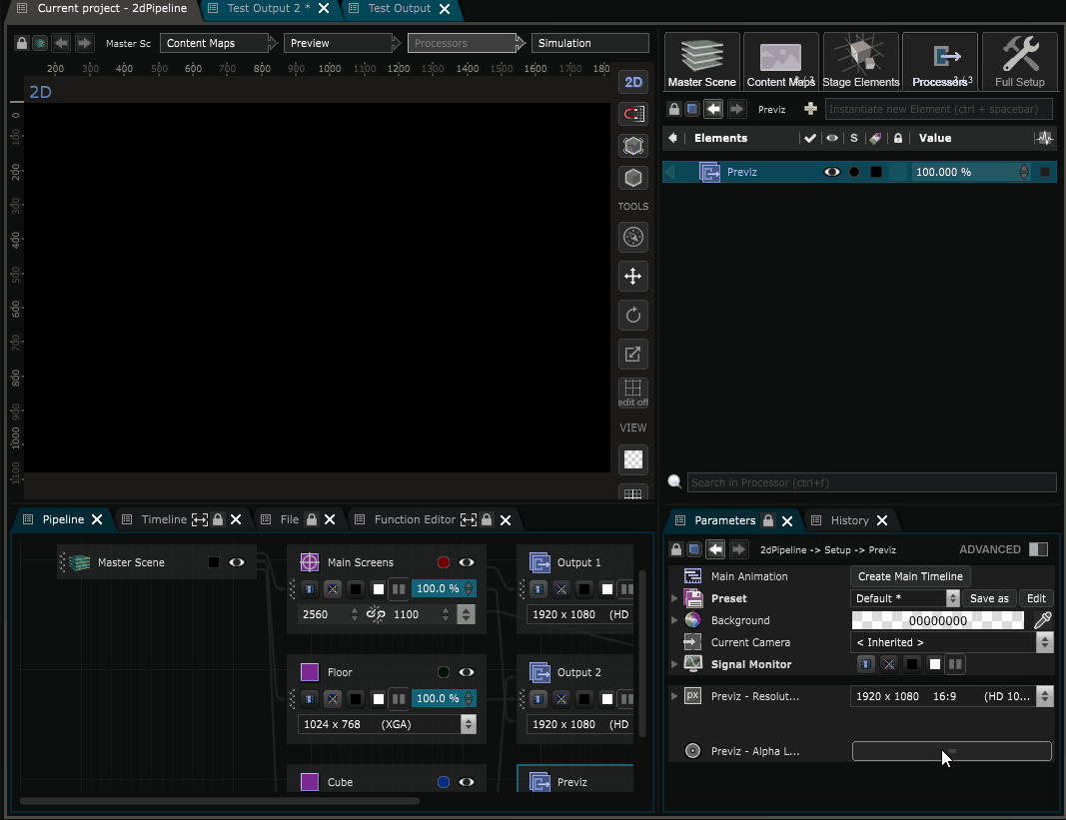Screen dimensions: 1066x820
Task: Toggle lock on Parameters tab
Action: click(x=768, y=520)
